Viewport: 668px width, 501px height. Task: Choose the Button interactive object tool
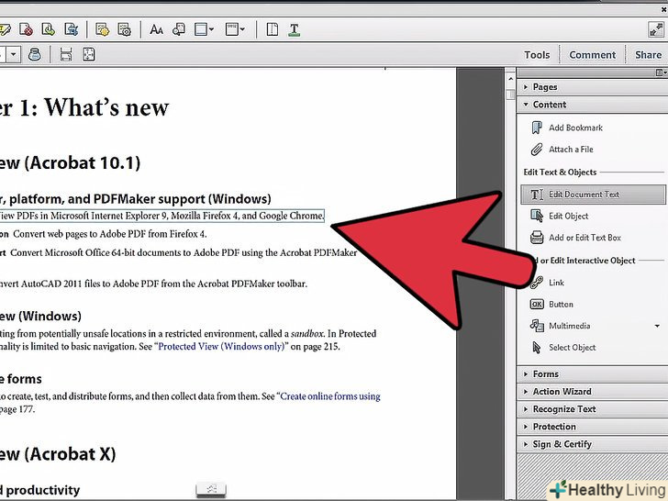(561, 305)
